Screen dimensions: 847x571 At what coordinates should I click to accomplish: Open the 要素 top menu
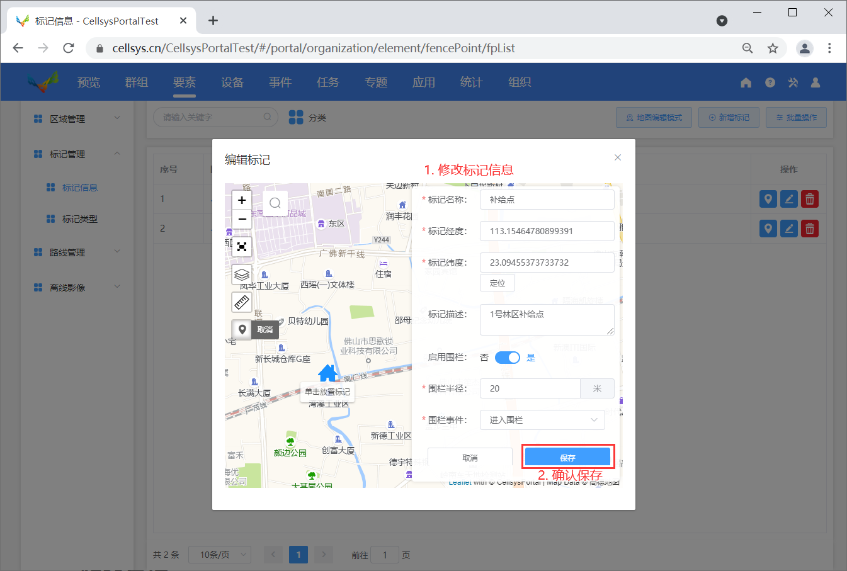pyautogui.click(x=185, y=82)
